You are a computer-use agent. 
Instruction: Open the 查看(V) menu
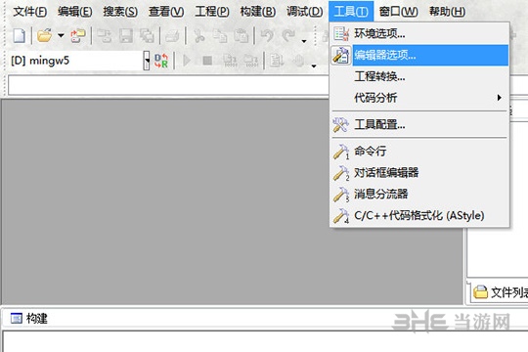tap(166, 12)
